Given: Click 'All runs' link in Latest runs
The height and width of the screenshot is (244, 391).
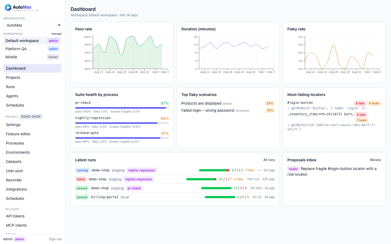Looking at the screenshot, I should [x=269, y=160].
